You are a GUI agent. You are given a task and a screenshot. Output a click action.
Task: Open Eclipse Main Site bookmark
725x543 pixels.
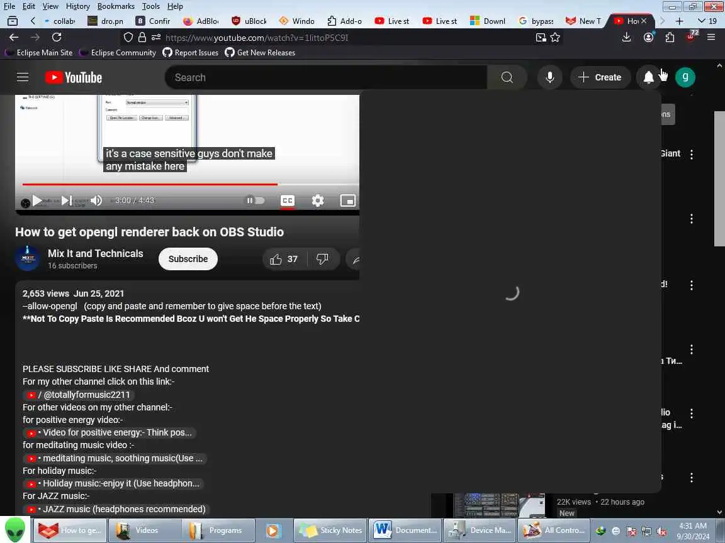coord(39,53)
